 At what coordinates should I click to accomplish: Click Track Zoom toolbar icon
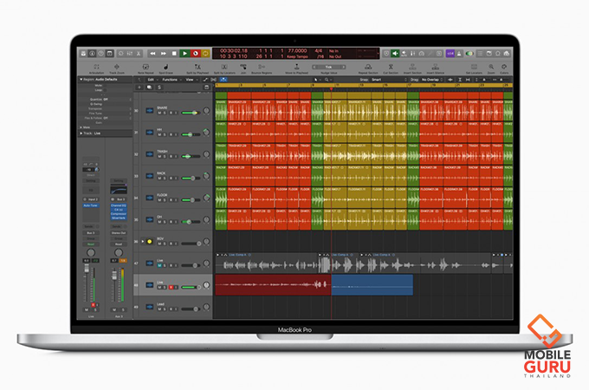[117, 67]
